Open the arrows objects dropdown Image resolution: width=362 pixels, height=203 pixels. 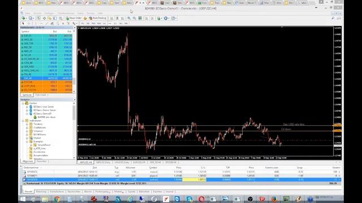click(x=74, y=23)
